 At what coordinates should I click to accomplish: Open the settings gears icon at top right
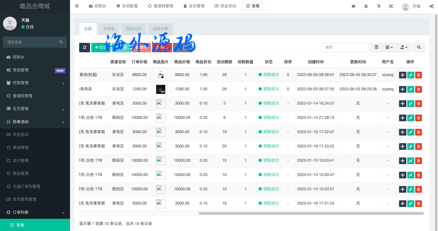click(x=431, y=6)
